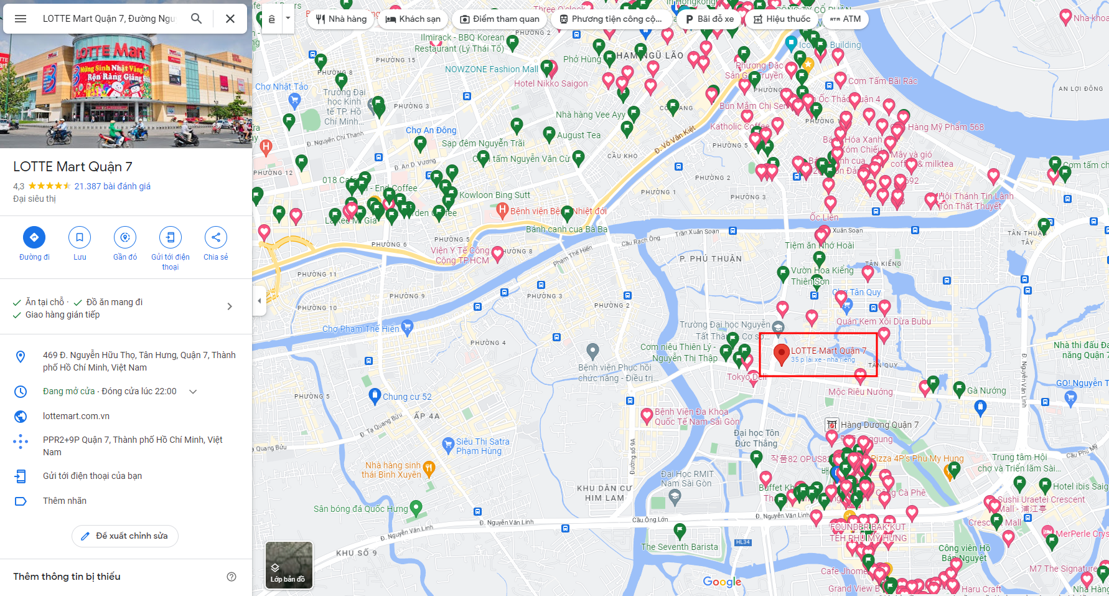1109x596 pixels.
Task: Click the address location pin icon
Action: 21,357
